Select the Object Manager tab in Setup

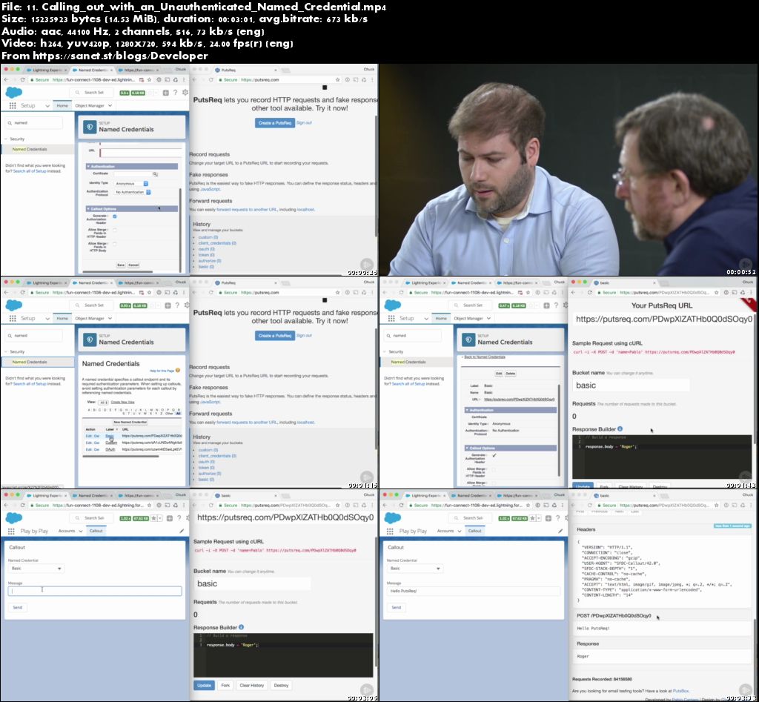point(90,105)
